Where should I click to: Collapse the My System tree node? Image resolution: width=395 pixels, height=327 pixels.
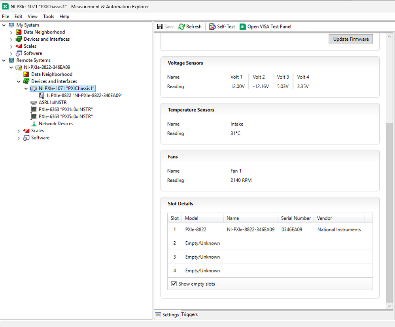point(4,25)
